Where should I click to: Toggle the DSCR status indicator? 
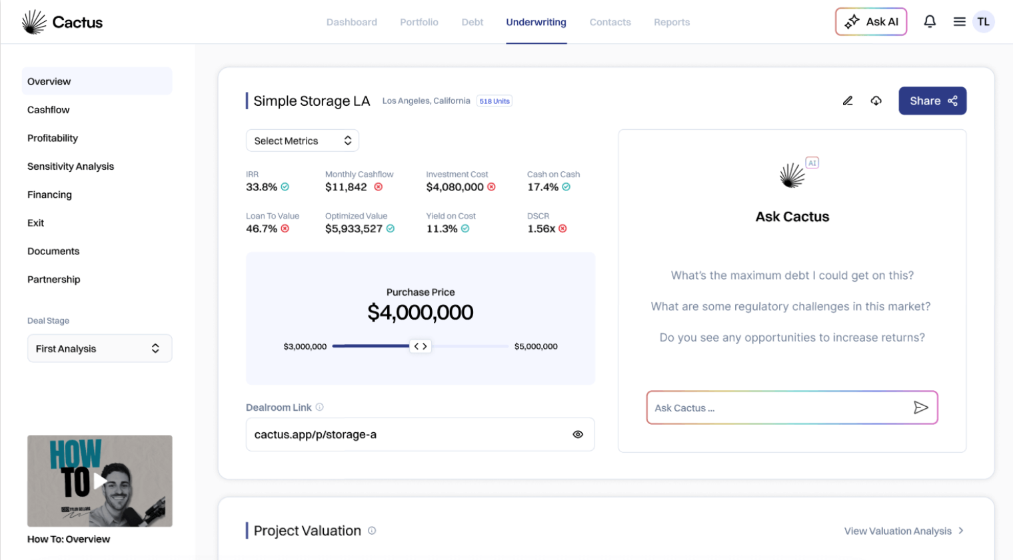[x=562, y=228]
